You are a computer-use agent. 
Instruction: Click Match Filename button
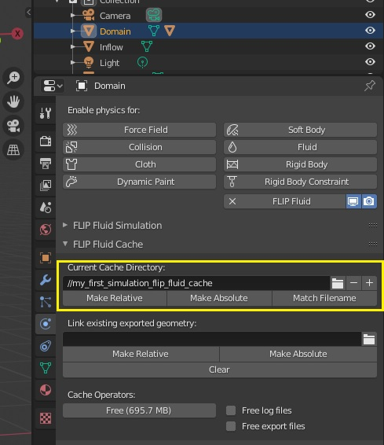(x=324, y=298)
